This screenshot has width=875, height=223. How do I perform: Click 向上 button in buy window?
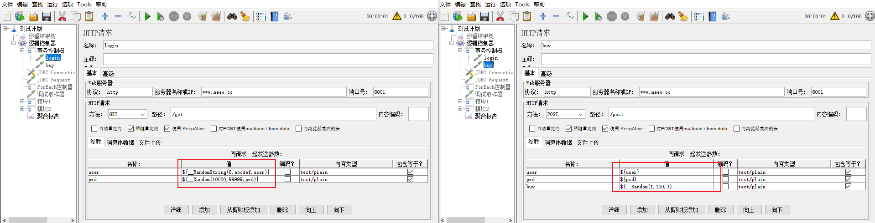coord(749,210)
